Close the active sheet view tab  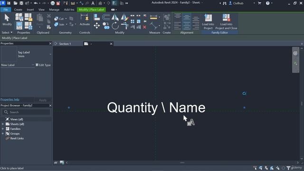[111, 44]
